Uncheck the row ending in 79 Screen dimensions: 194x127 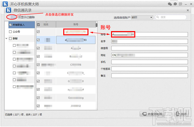click(38, 32)
